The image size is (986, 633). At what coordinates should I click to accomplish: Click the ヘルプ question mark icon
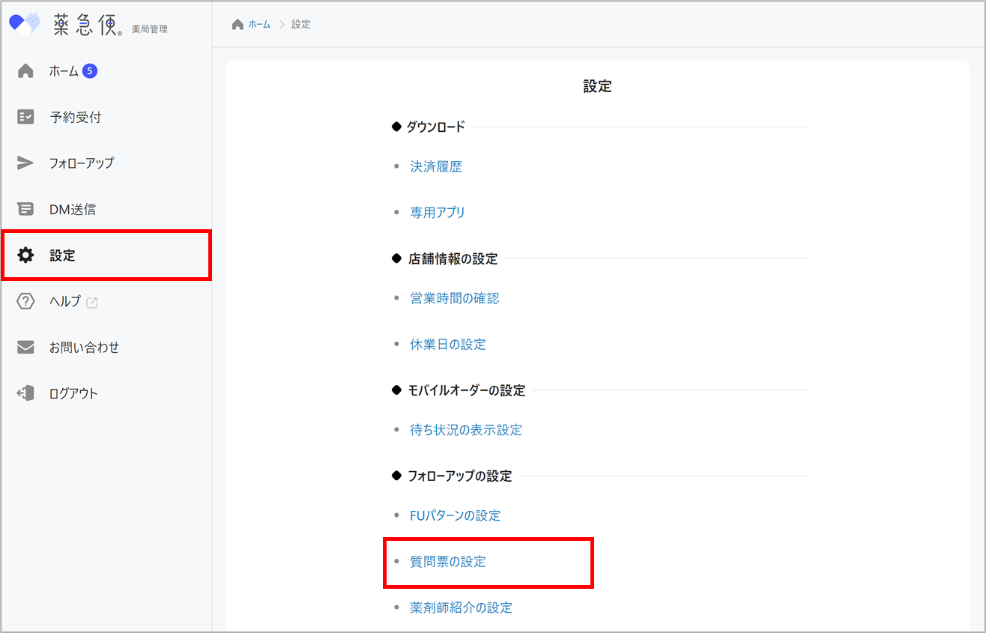coord(25,302)
